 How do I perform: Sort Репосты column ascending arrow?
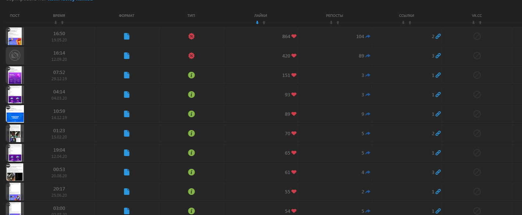338,23
